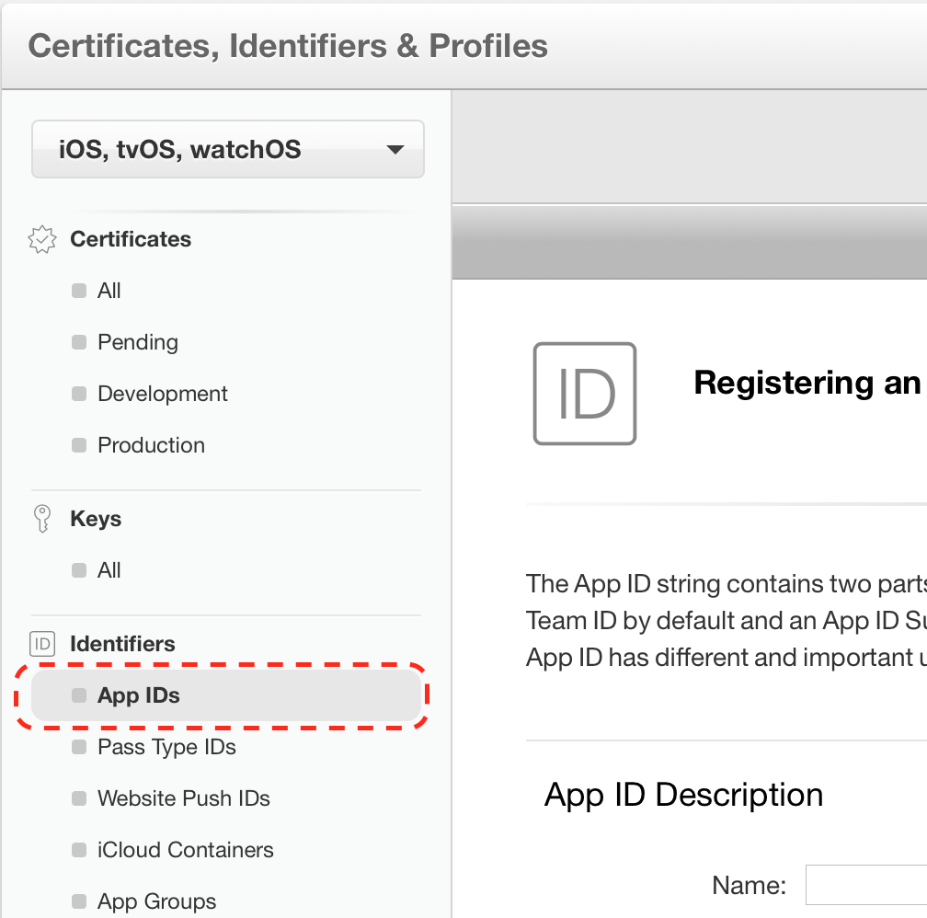The image size is (927, 918).
Task: Open All under Certificates
Action: [x=109, y=291]
